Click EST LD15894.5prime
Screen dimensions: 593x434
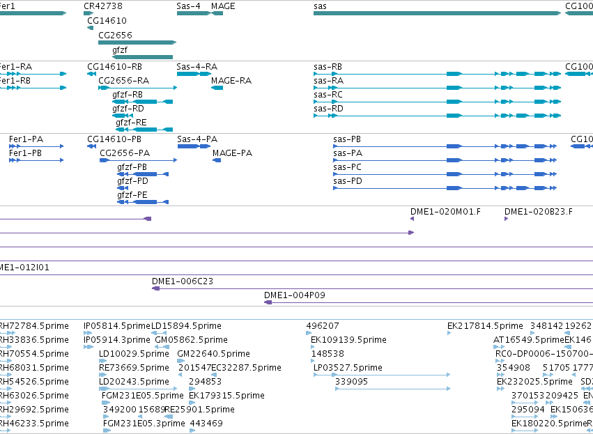(x=159, y=333)
